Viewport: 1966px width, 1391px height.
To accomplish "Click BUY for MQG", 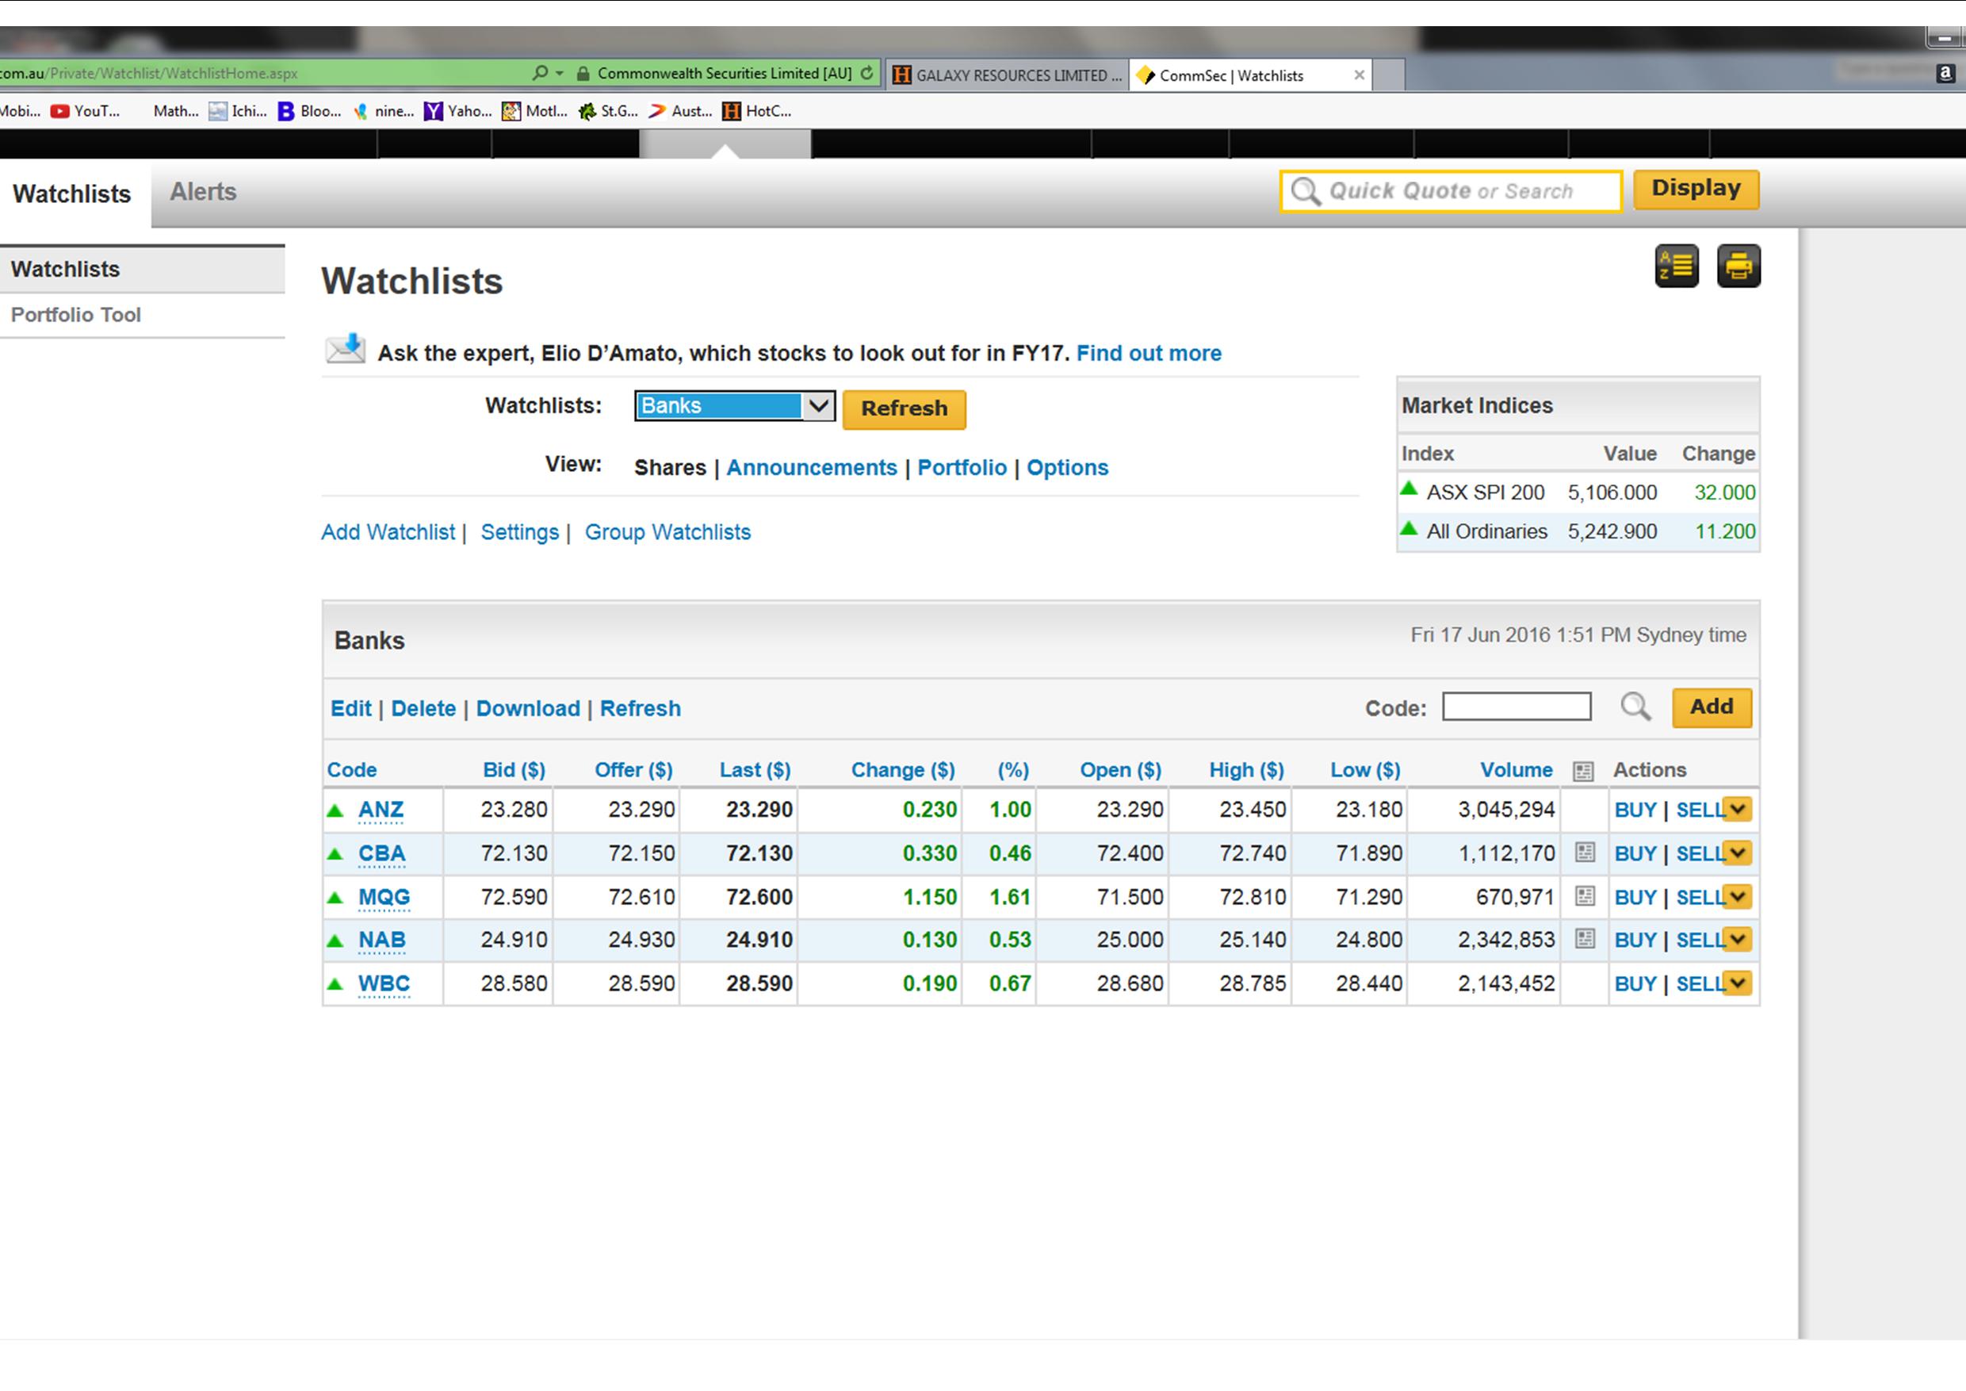I will 1635,897.
